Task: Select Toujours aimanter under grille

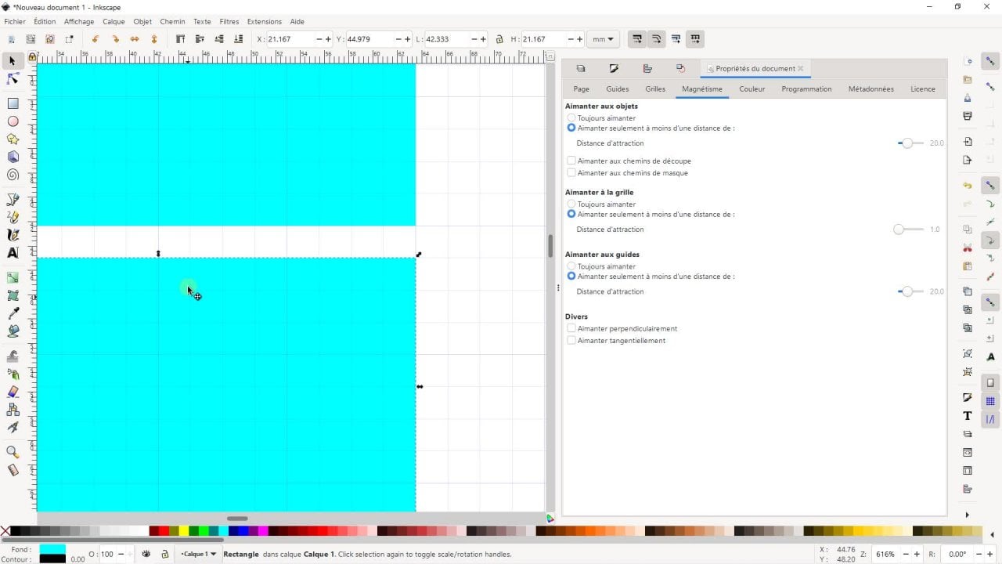Action: [x=571, y=204]
